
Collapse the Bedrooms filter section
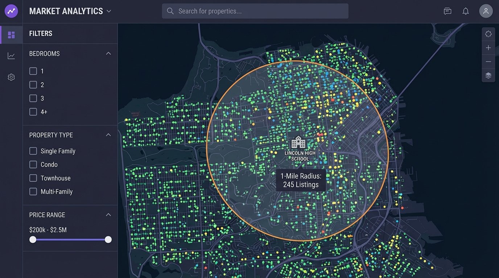coord(108,53)
